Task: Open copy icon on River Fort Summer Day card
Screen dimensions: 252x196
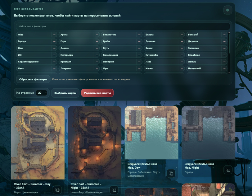Action: click(x=57, y=190)
